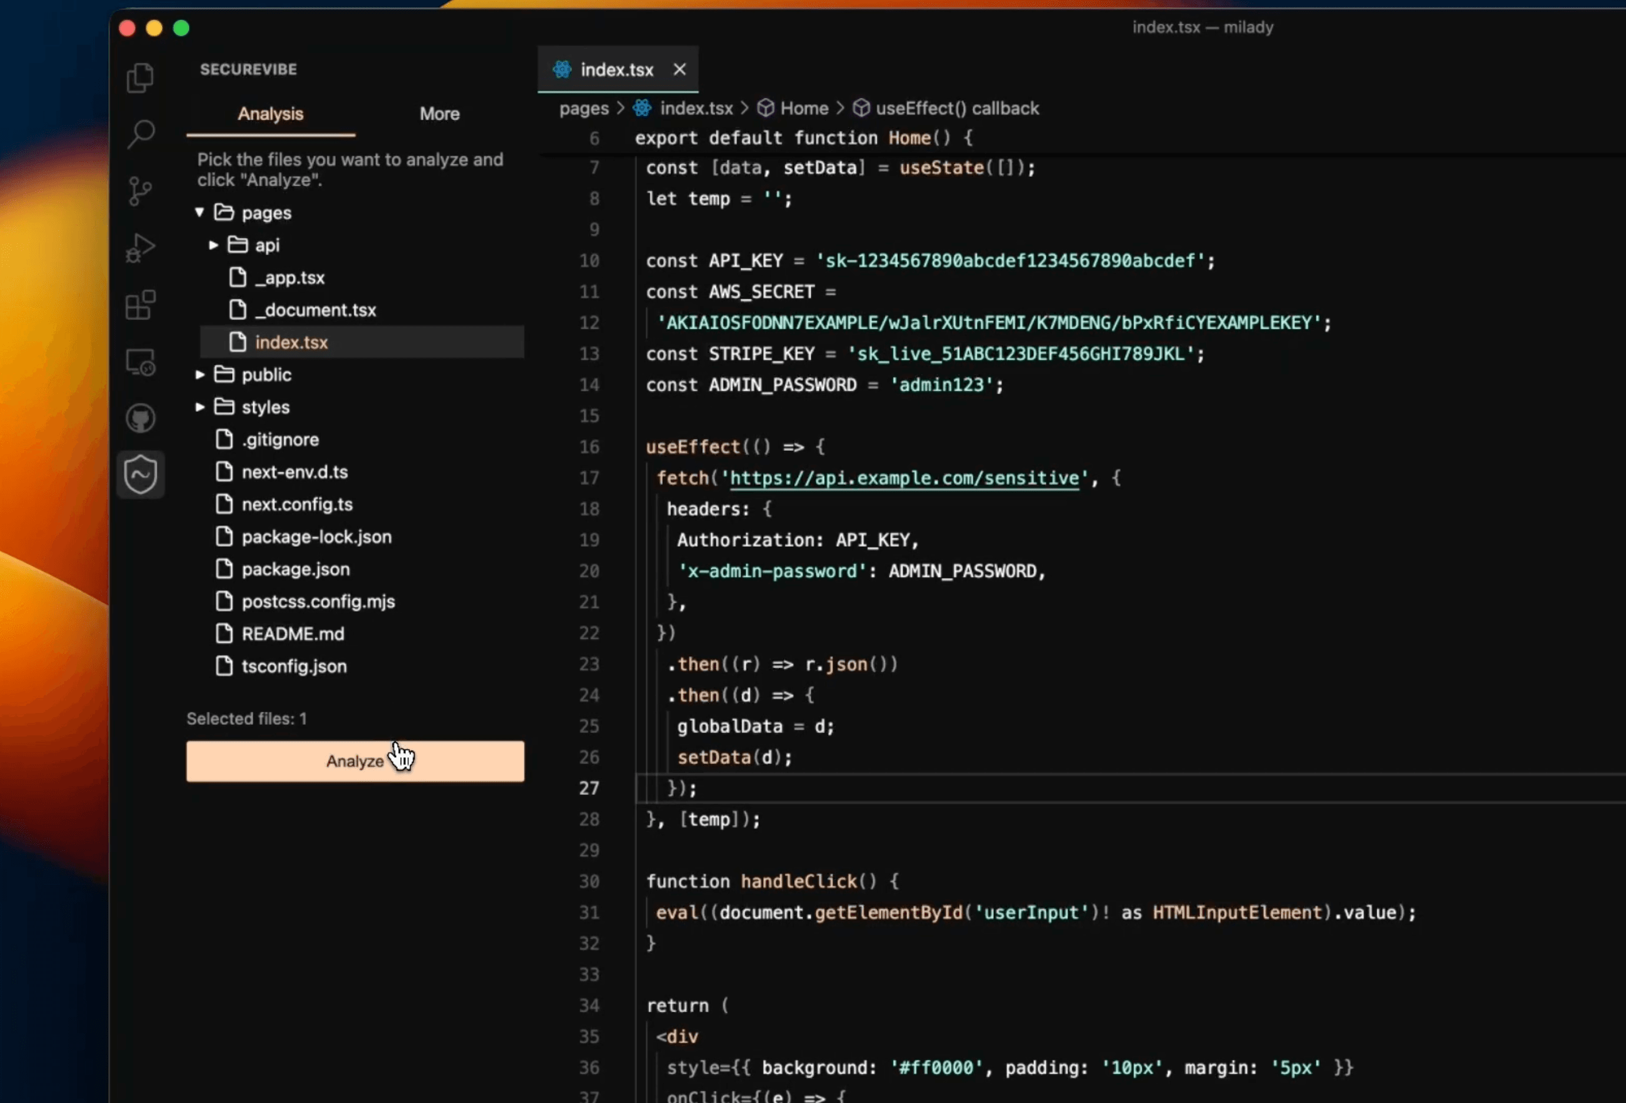
Task: Expand the api folder
Action: tap(213, 245)
